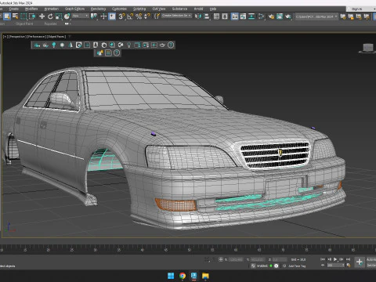376x282 pixels.
Task: Go to timeline end frame
Action: pos(348,259)
